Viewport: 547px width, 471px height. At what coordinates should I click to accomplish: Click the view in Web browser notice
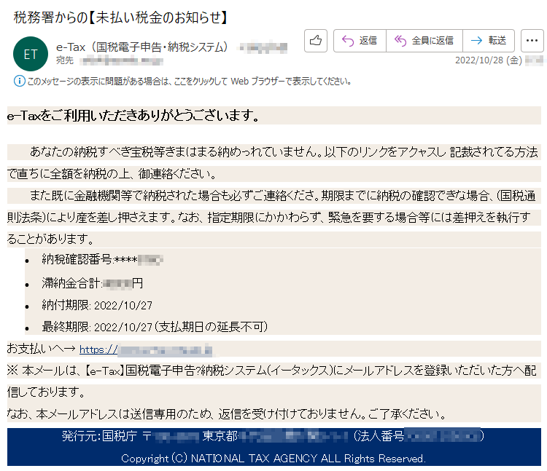pos(189,82)
